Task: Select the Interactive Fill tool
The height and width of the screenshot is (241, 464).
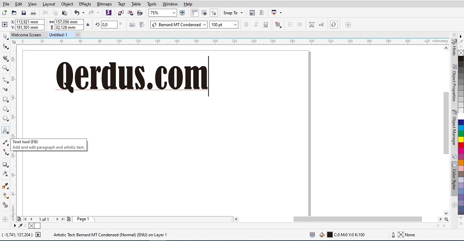Action: coord(5,195)
